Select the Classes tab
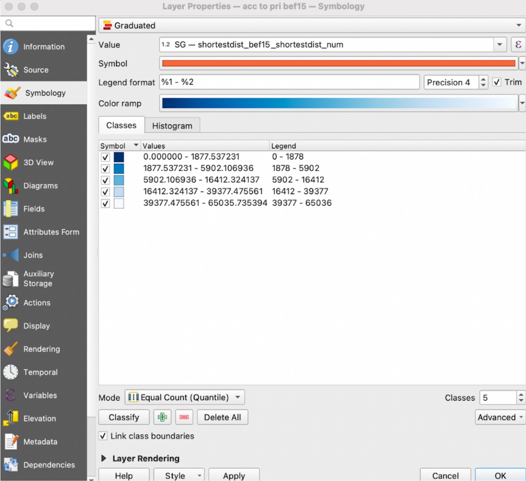Screen dimensions: 526x481 click(x=121, y=126)
